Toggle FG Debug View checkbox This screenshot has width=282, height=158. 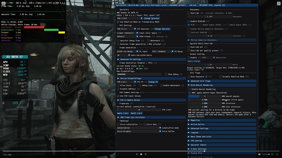[x=140, y=86]
